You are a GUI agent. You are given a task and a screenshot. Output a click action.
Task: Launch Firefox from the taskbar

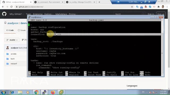click(x=53, y=92)
